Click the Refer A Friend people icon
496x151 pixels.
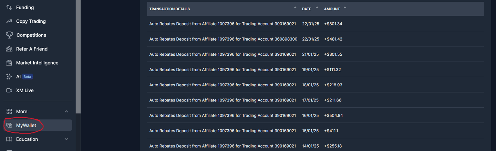(x=9, y=49)
